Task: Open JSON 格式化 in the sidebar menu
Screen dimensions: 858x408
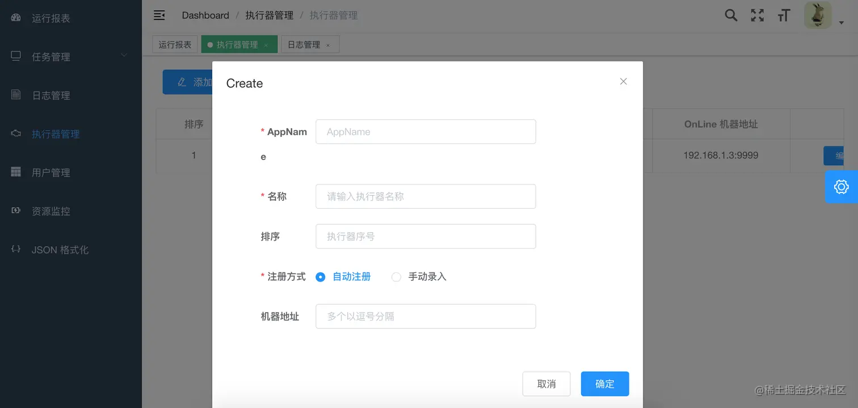Action: (71, 250)
